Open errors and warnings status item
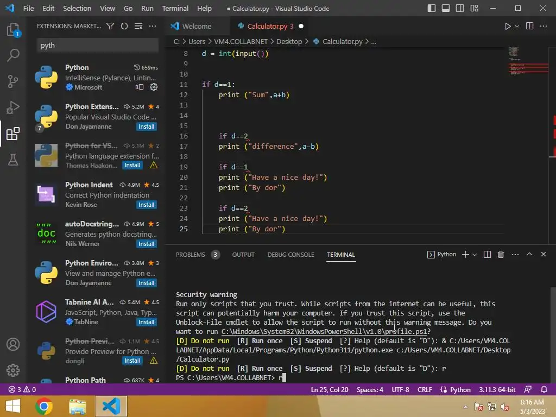 point(22,389)
